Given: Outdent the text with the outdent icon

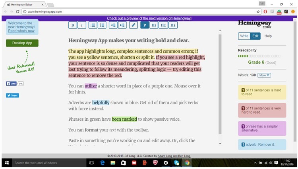Looking at the screenshot, I should 113,25.
